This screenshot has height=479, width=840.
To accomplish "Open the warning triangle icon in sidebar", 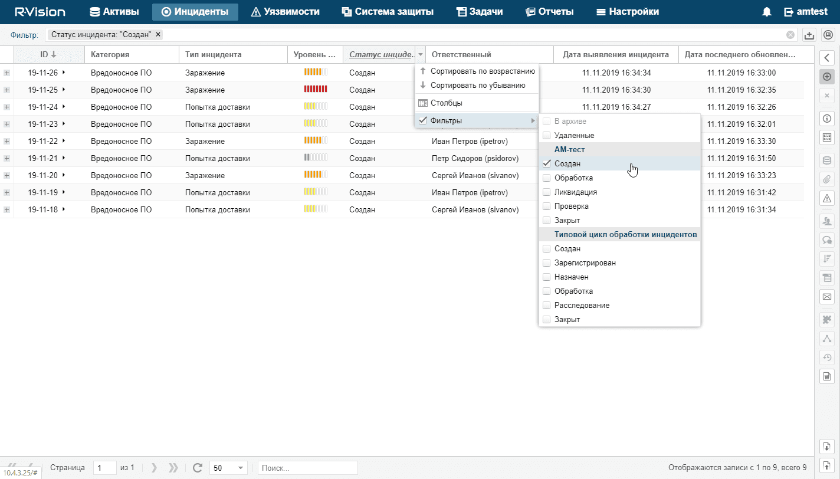I will pyautogui.click(x=827, y=198).
